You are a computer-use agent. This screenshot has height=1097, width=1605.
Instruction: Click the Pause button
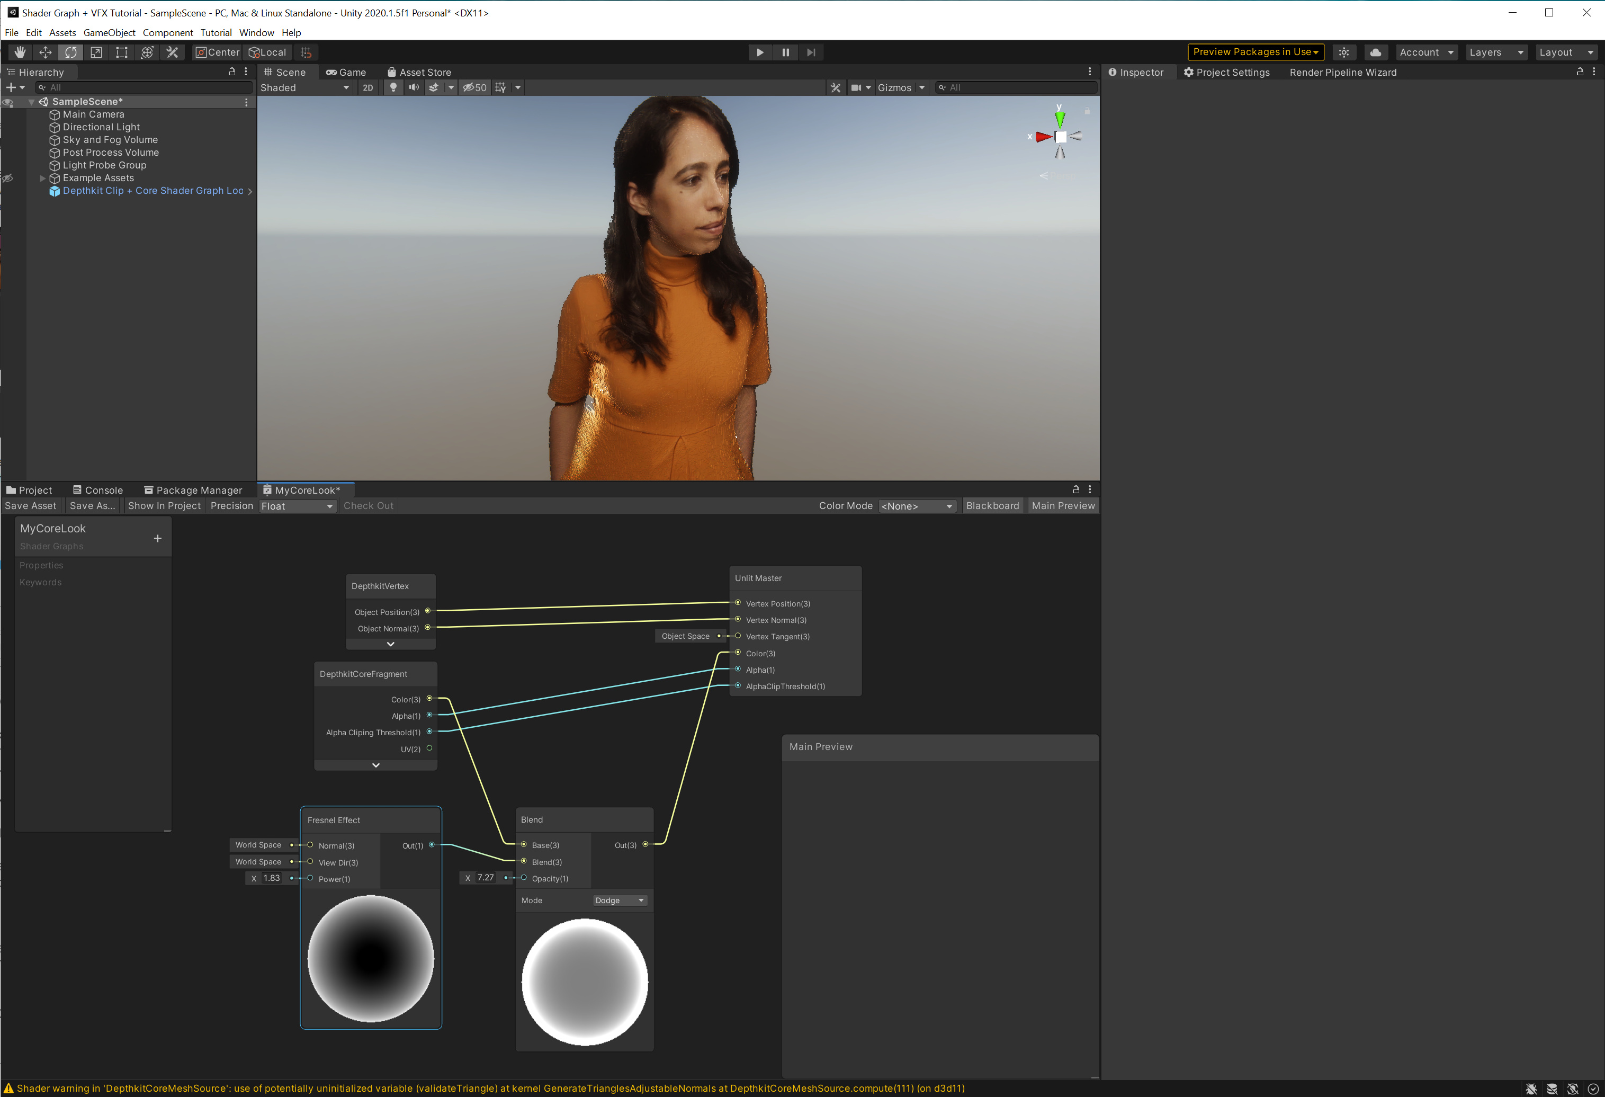coord(785,52)
